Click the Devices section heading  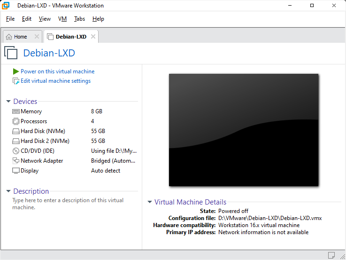[25, 102]
